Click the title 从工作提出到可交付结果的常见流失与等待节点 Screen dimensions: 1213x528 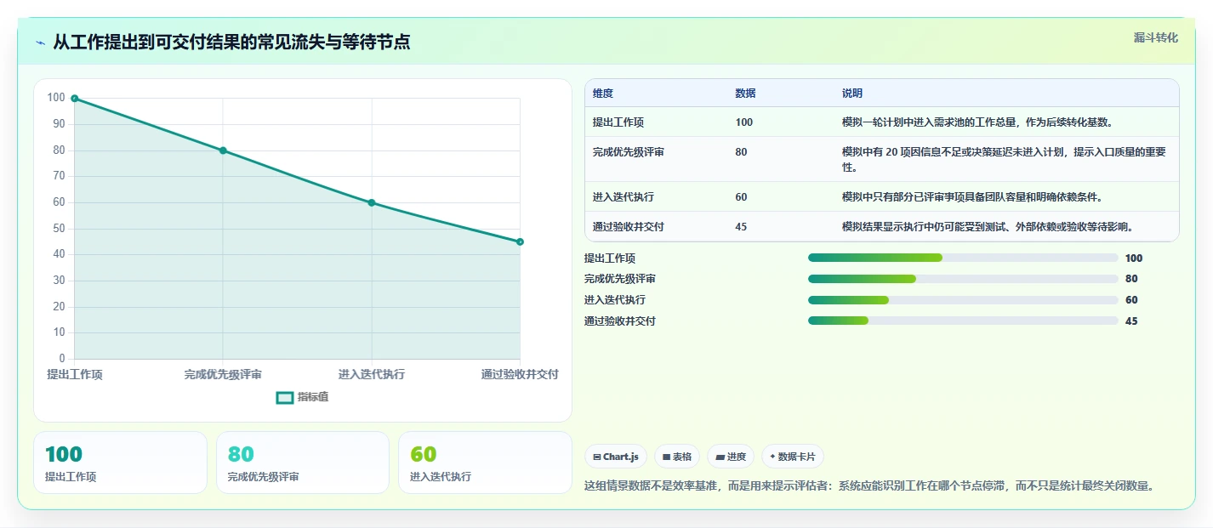pyautogui.click(x=232, y=43)
